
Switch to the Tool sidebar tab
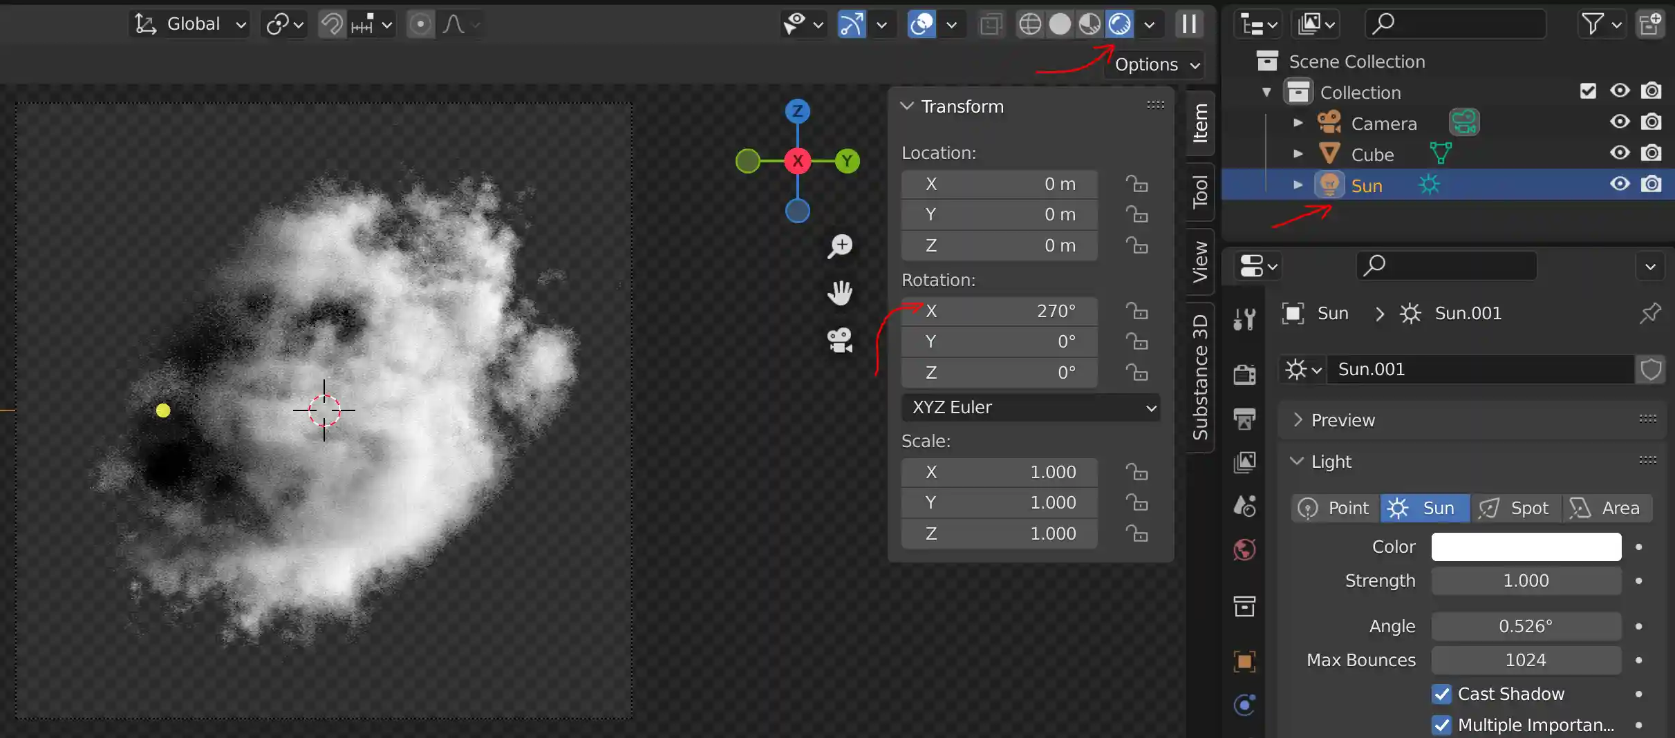(1201, 193)
